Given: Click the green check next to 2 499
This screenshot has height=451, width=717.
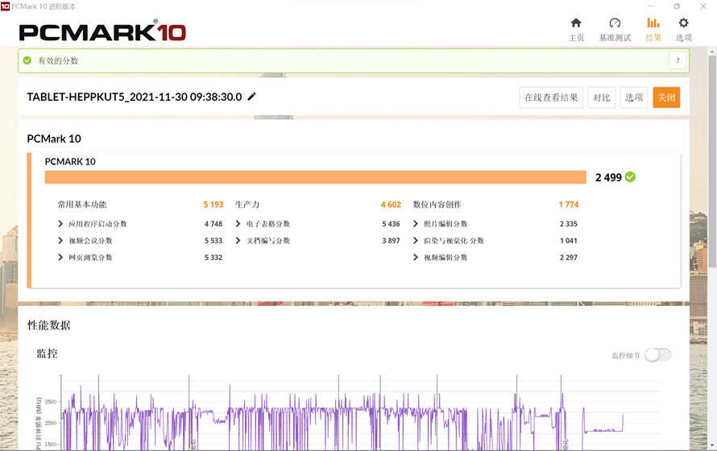Looking at the screenshot, I should 630,177.
